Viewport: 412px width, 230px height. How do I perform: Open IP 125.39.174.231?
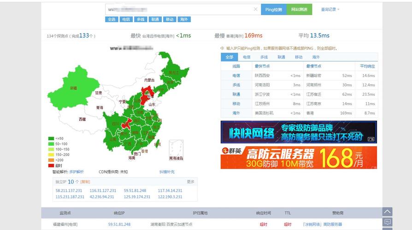pos(137,197)
